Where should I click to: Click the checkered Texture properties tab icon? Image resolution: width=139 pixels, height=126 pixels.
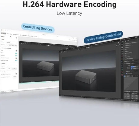[122, 75]
